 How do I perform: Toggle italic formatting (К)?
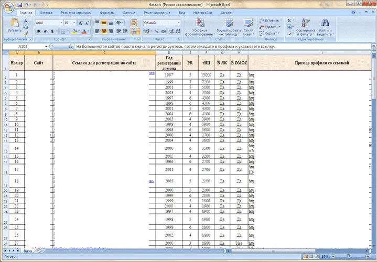[45, 31]
